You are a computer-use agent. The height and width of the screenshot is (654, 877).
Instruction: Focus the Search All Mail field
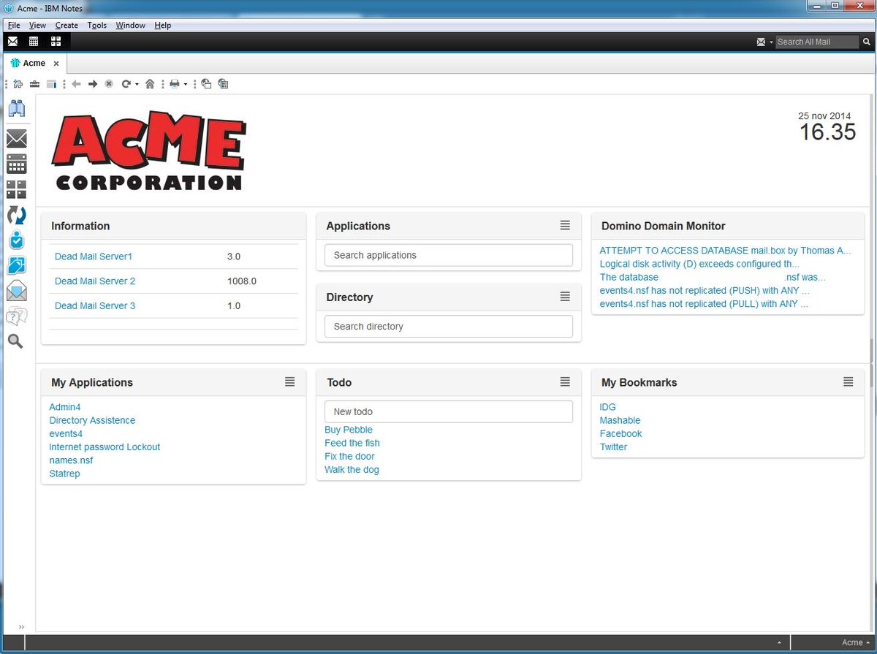click(x=816, y=42)
